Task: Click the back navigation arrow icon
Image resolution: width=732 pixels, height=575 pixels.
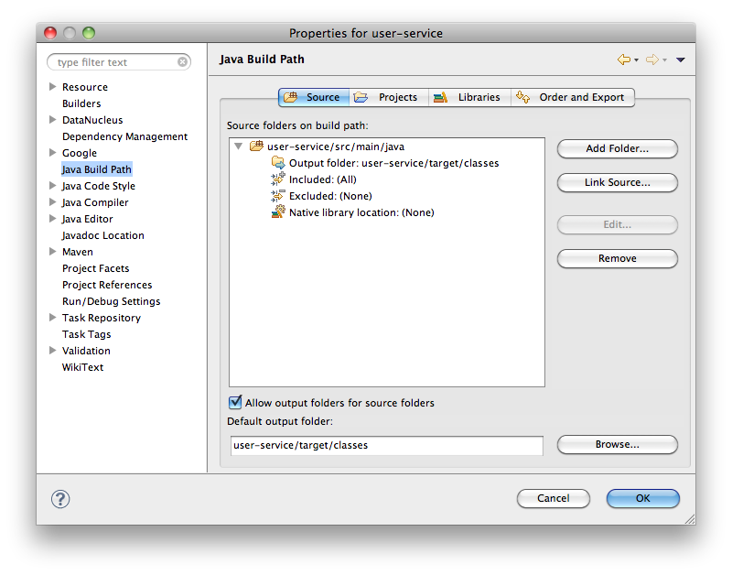Action: 626,59
